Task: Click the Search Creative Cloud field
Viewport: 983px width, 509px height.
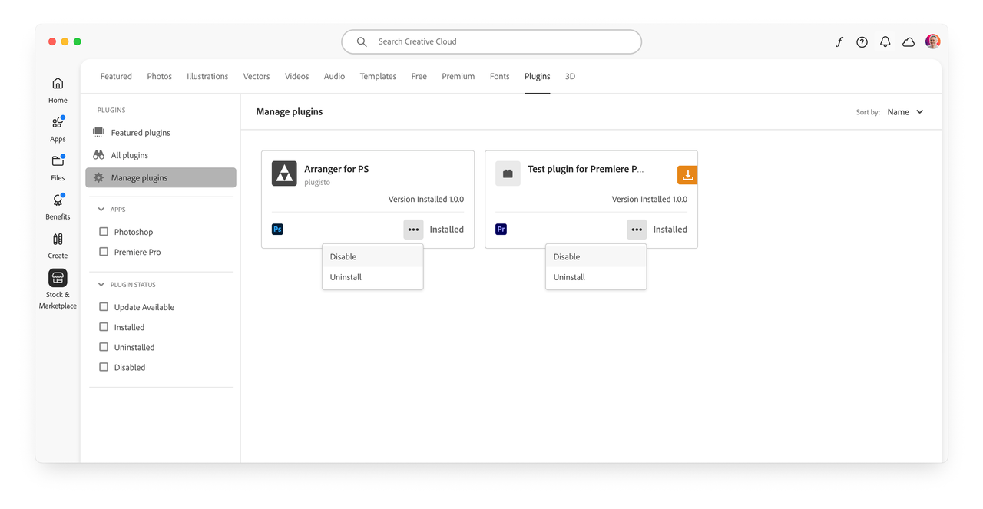Action: click(491, 42)
